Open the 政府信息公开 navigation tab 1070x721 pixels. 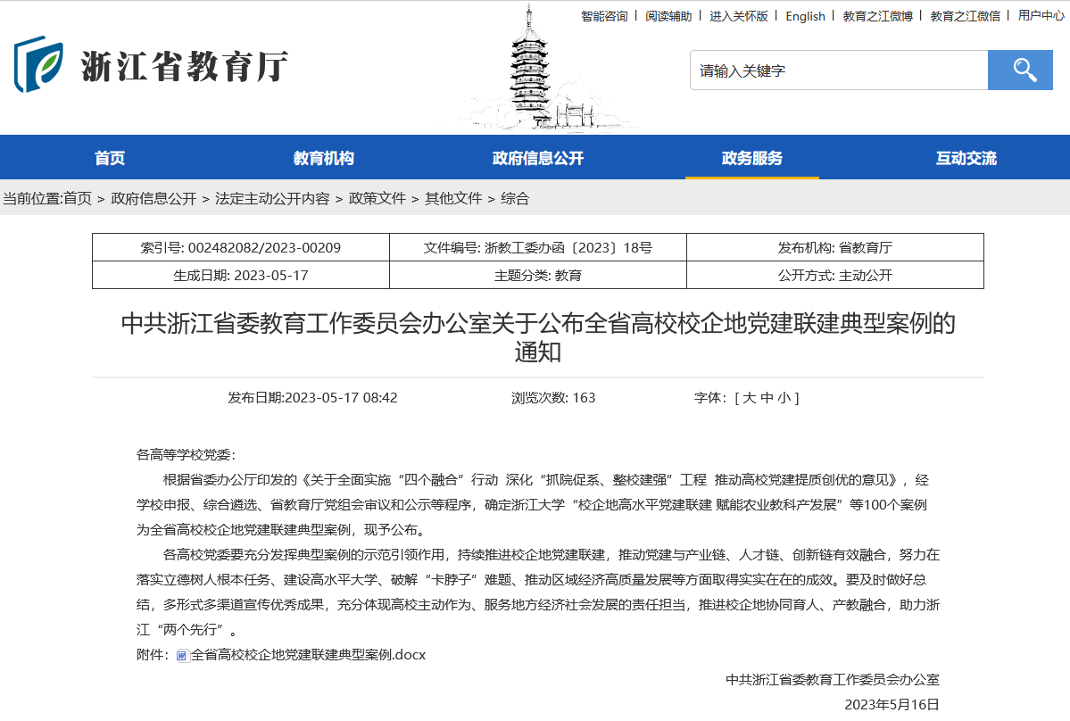coord(538,158)
